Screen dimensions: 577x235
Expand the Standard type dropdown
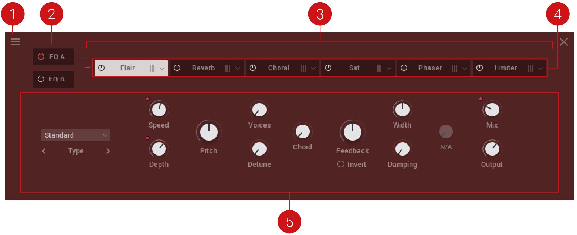coord(76,135)
